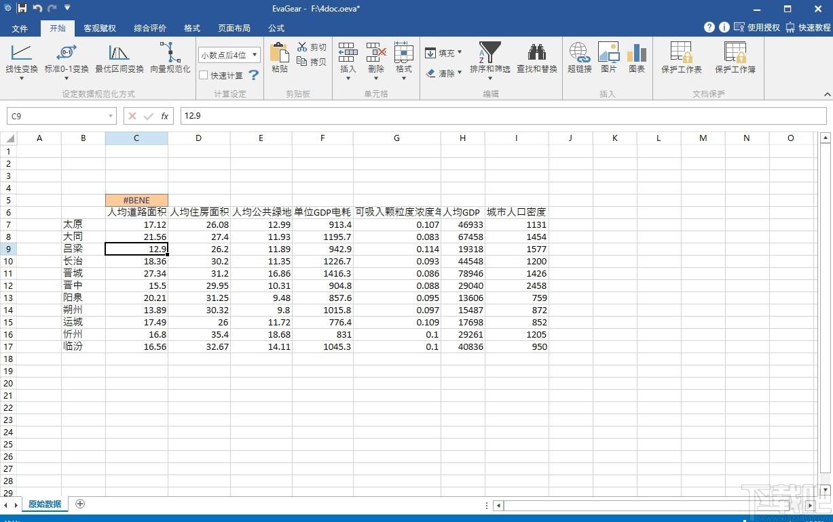Click the 删除 cells icon
Screen dimensions: 833x522
(376, 52)
